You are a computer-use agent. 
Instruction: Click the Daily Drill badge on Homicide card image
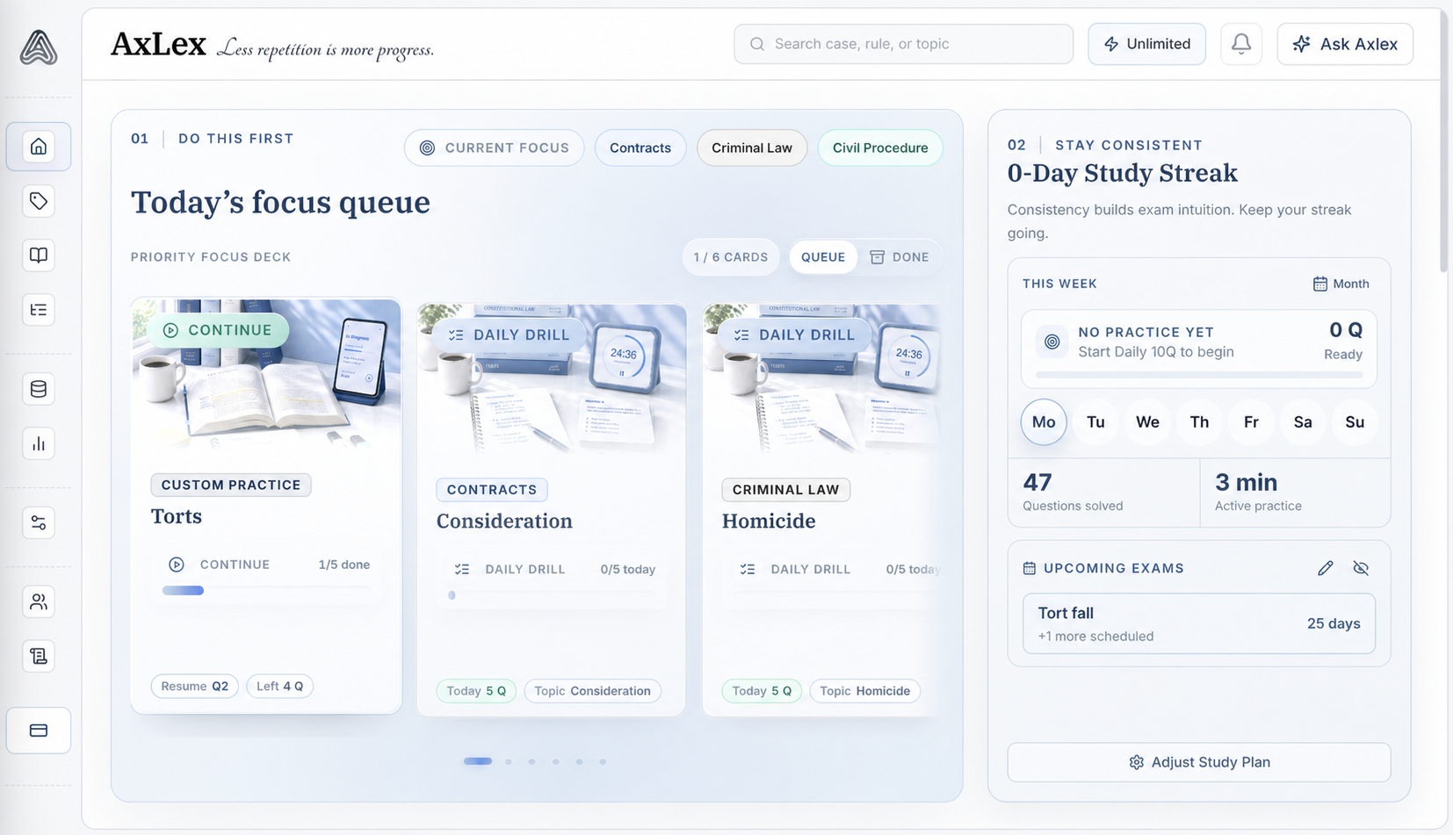pos(794,335)
